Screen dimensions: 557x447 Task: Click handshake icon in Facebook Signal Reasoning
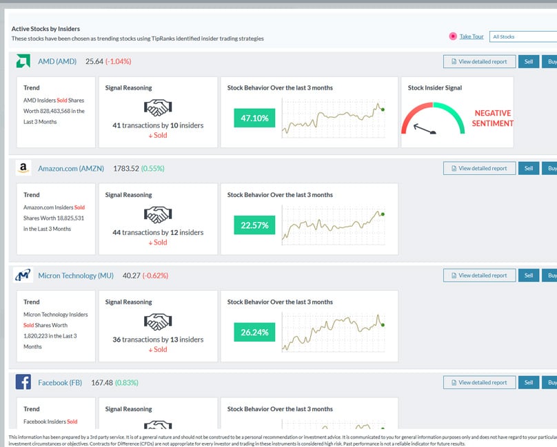pyautogui.click(x=158, y=425)
